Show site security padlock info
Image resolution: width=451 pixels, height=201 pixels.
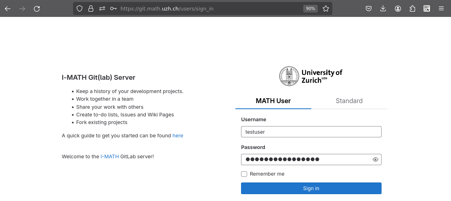(x=91, y=8)
